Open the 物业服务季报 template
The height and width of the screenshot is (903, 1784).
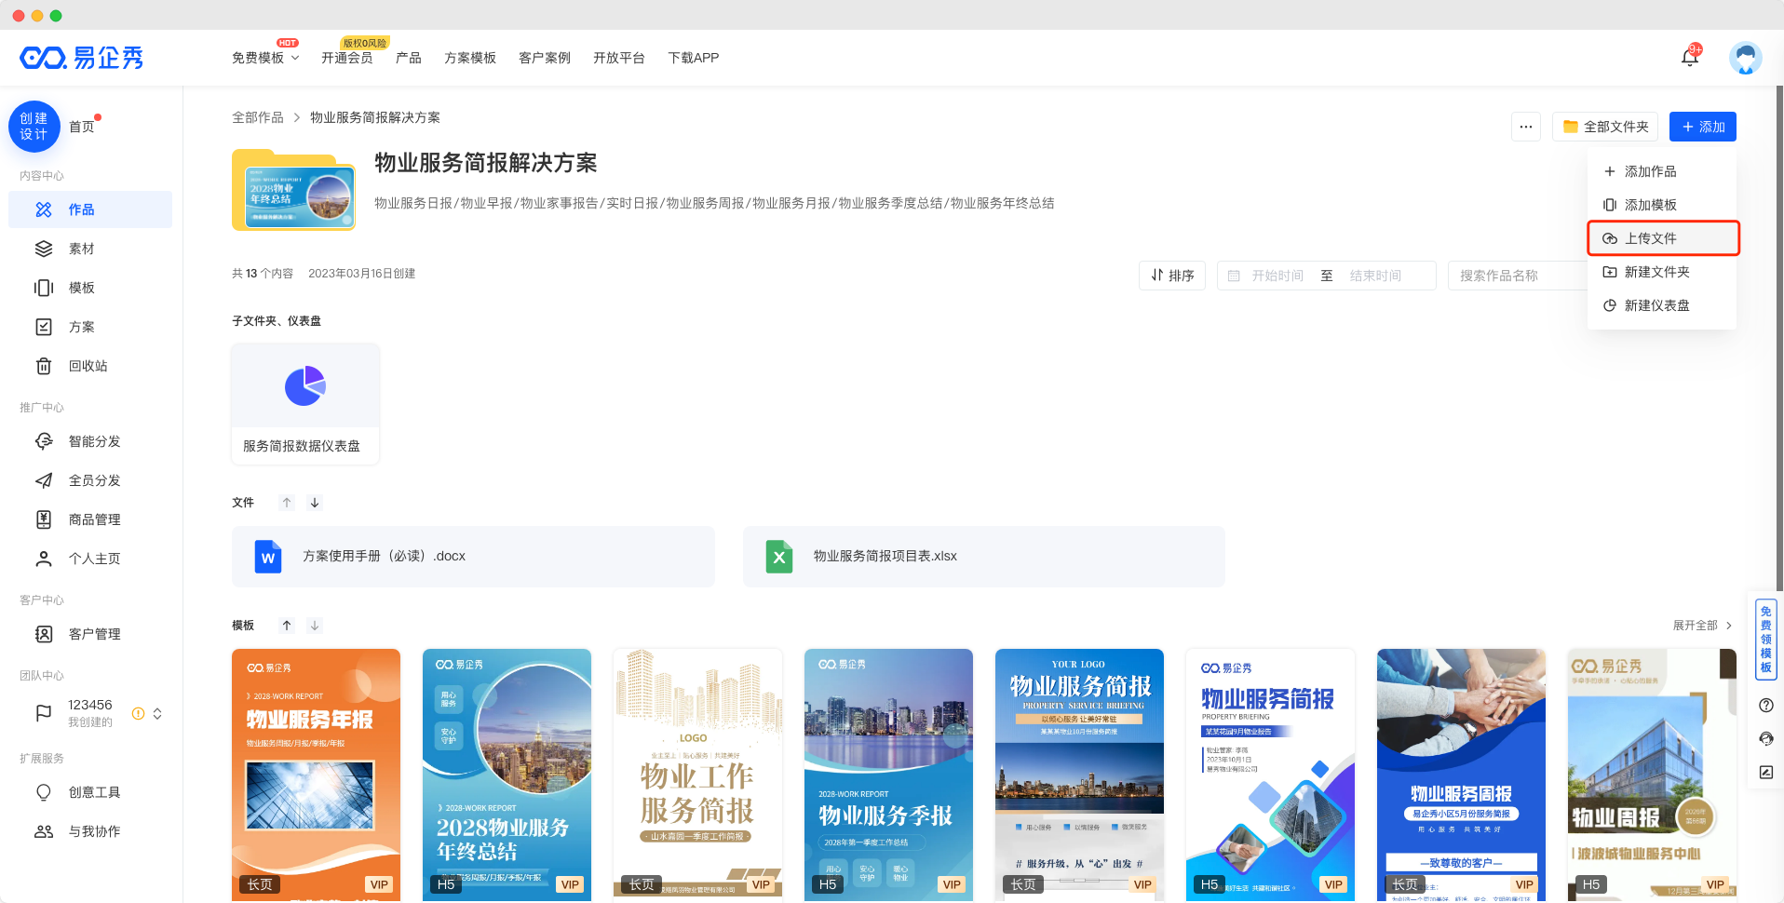(888, 775)
